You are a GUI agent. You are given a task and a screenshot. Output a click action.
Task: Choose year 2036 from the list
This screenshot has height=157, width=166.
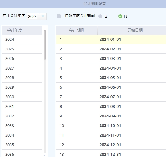(22, 154)
